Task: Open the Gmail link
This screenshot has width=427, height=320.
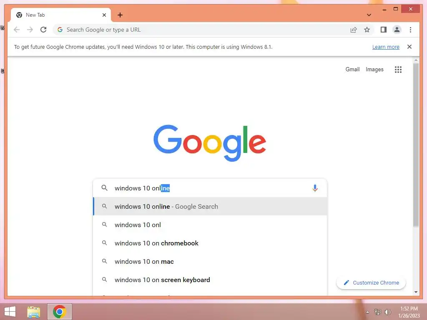Action: pyautogui.click(x=352, y=70)
